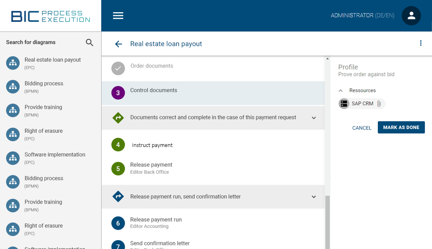Click the user account avatar
This screenshot has height=249, width=432.
411,15
